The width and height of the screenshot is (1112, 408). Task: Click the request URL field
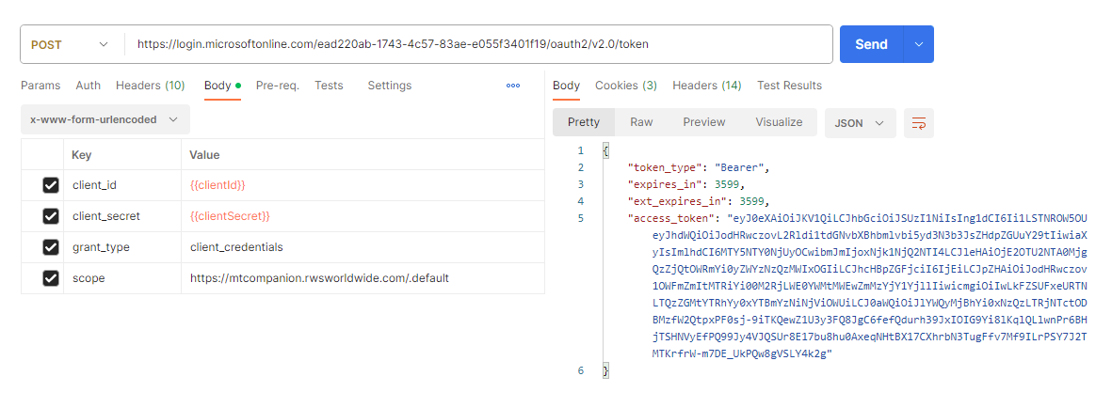click(478, 44)
